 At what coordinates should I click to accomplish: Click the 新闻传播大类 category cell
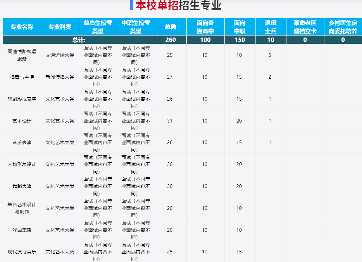pos(60,77)
